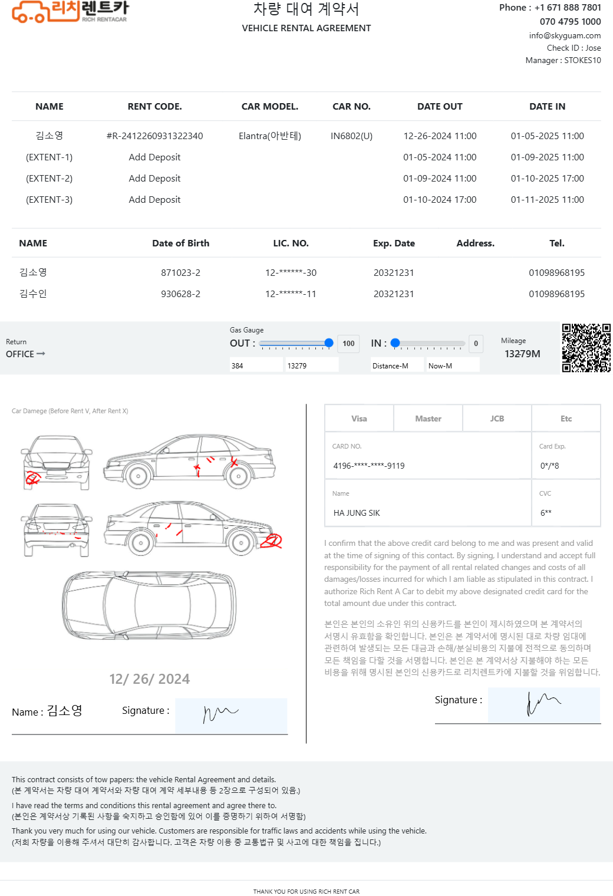Click the Rich Rentacar logo

(x=70, y=12)
